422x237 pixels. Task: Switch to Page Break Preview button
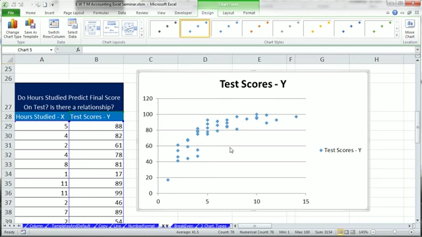(x=353, y=232)
